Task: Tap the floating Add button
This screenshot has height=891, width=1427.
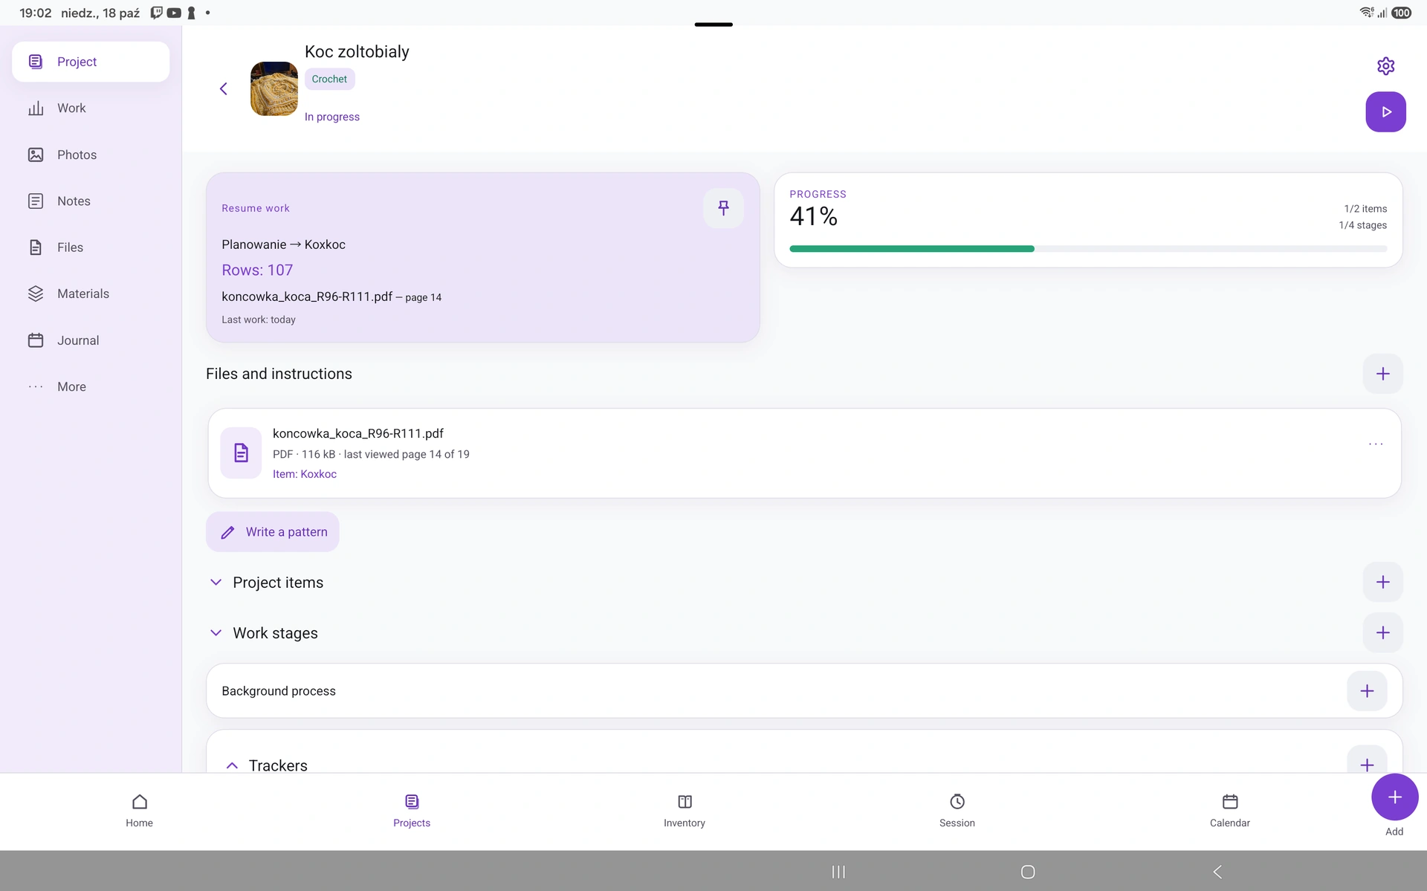Action: click(1394, 797)
